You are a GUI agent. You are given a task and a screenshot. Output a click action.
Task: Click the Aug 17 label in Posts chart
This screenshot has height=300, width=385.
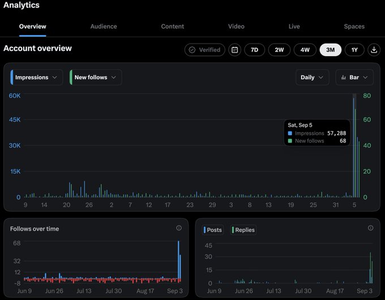click(335, 291)
